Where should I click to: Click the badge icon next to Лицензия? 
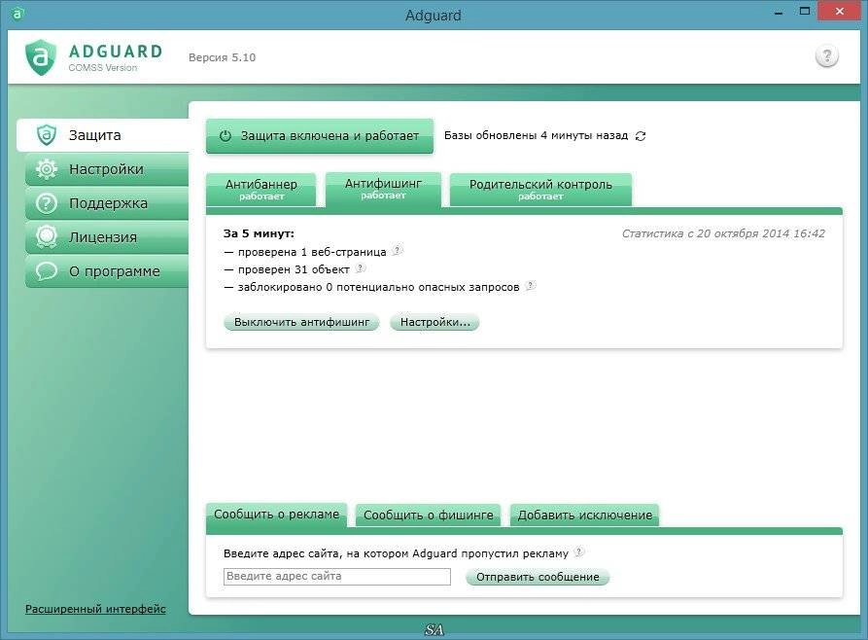click(x=47, y=237)
